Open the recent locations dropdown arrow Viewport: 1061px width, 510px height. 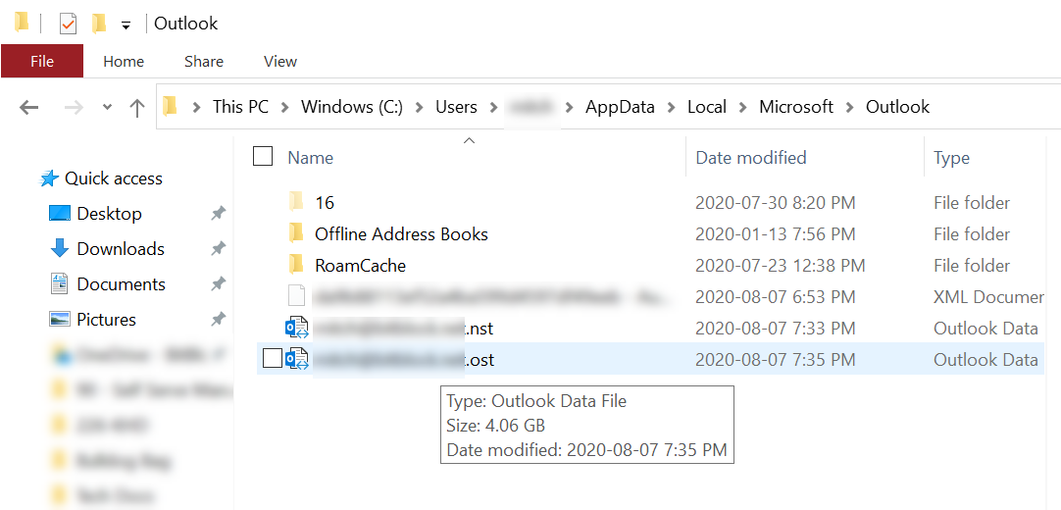click(x=107, y=108)
